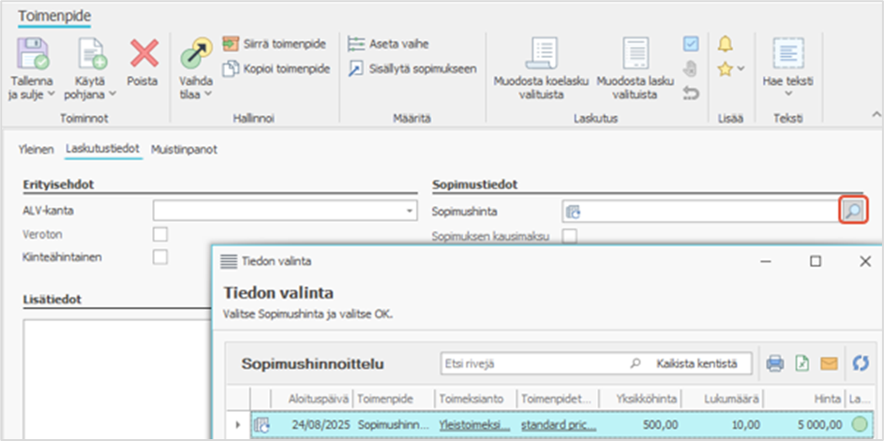The image size is (884, 441).
Task: Click Muodosta lasku valituista icon
Action: (x=636, y=54)
